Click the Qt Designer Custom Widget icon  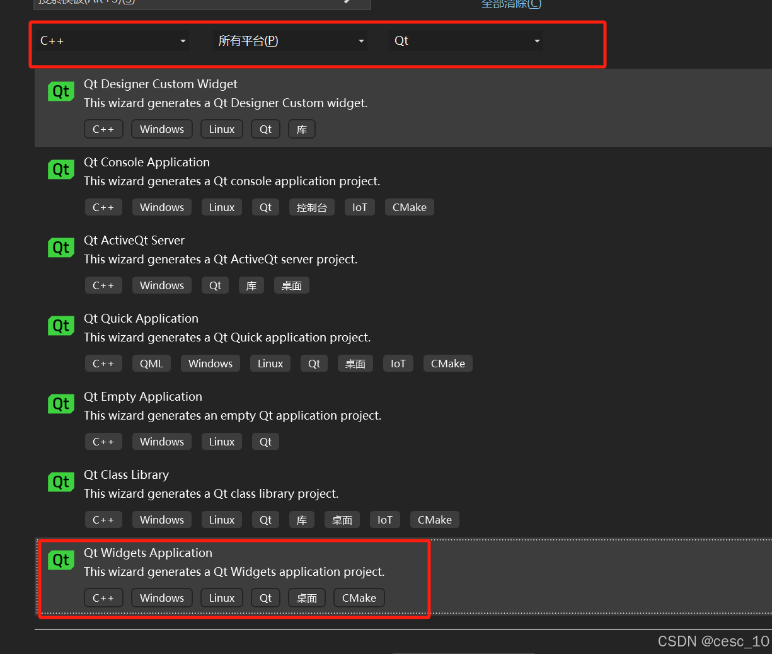pos(61,91)
